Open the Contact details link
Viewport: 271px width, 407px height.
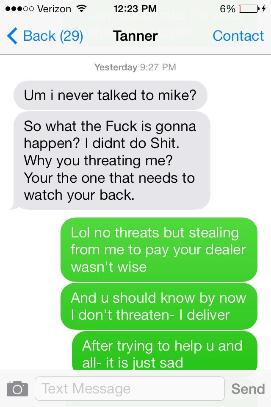point(238,36)
